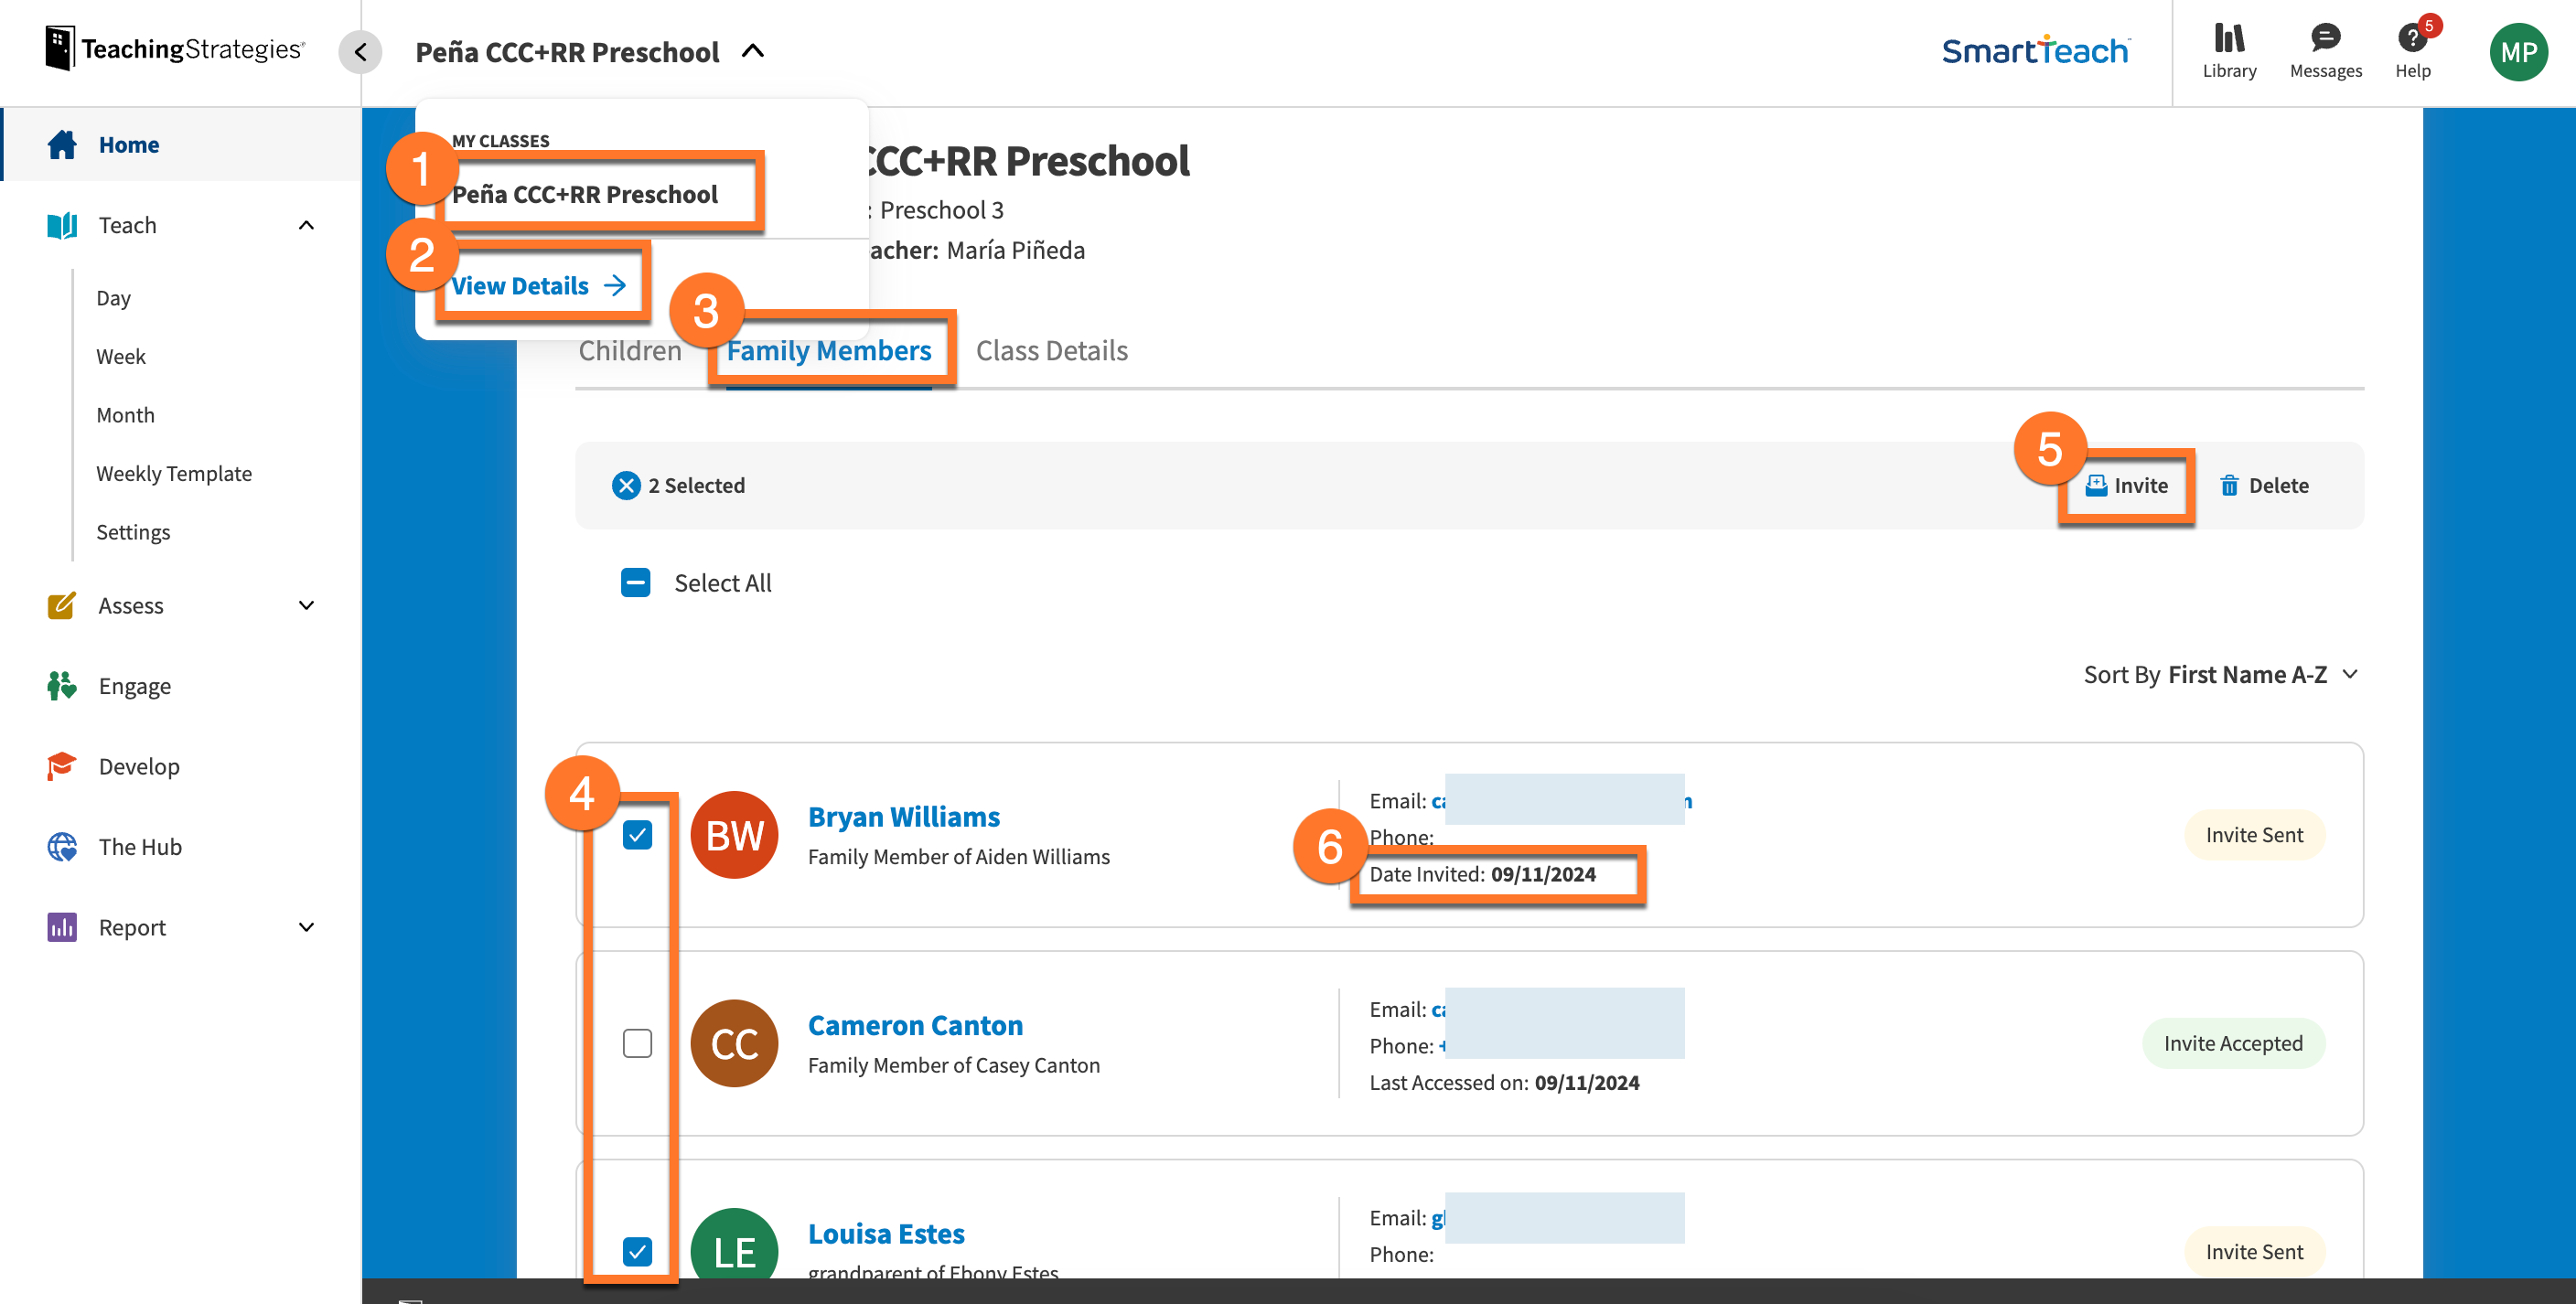Viewport: 2576px width, 1304px height.
Task: Open the Report chart icon
Action: click(61, 927)
